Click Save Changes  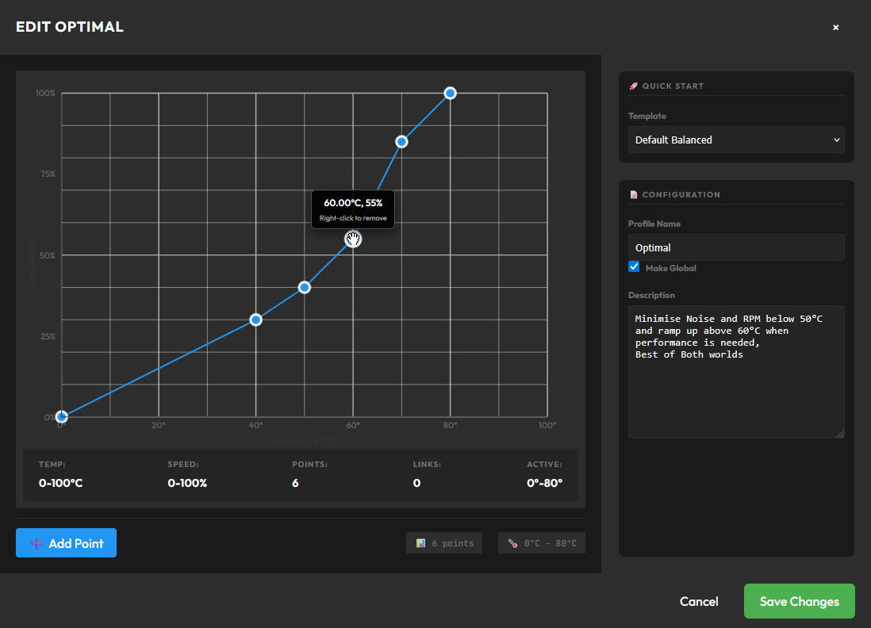click(x=800, y=601)
